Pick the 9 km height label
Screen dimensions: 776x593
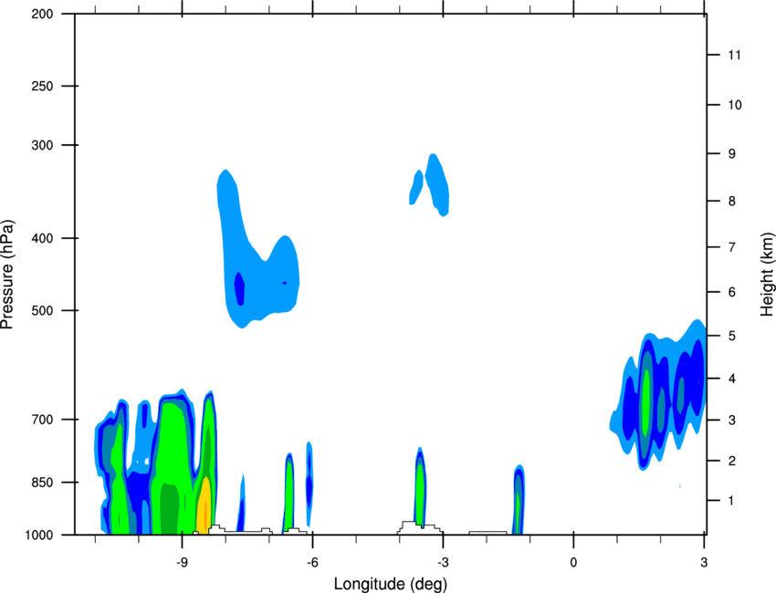pos(731,154)
